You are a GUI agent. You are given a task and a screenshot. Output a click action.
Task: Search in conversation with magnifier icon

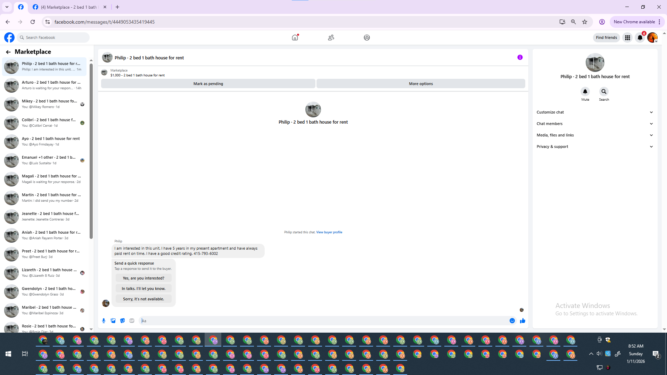(604, 92)
